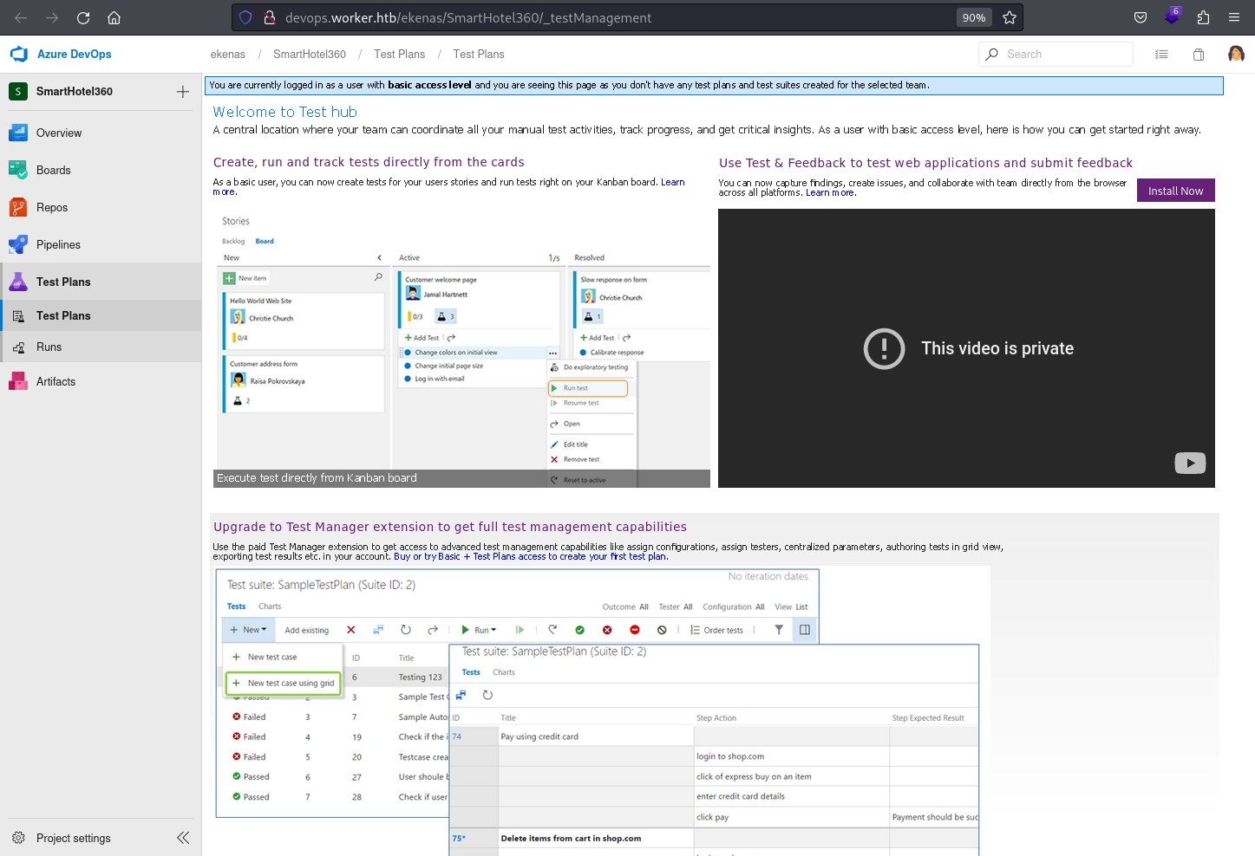Image resolution: width=1255 pixels, height=856 pixels.
Task: Open the Test Plans hub header
Action: coord(101,282)
